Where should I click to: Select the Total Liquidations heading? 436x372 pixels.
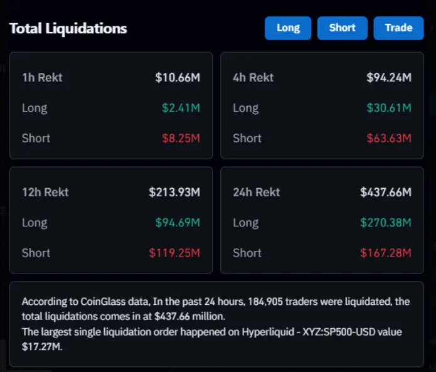68,28
